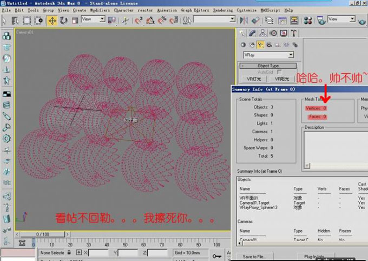Viewport: 368px width, 261px height.
Task: Select the Geometry category icon
Action: pos(243,44)
